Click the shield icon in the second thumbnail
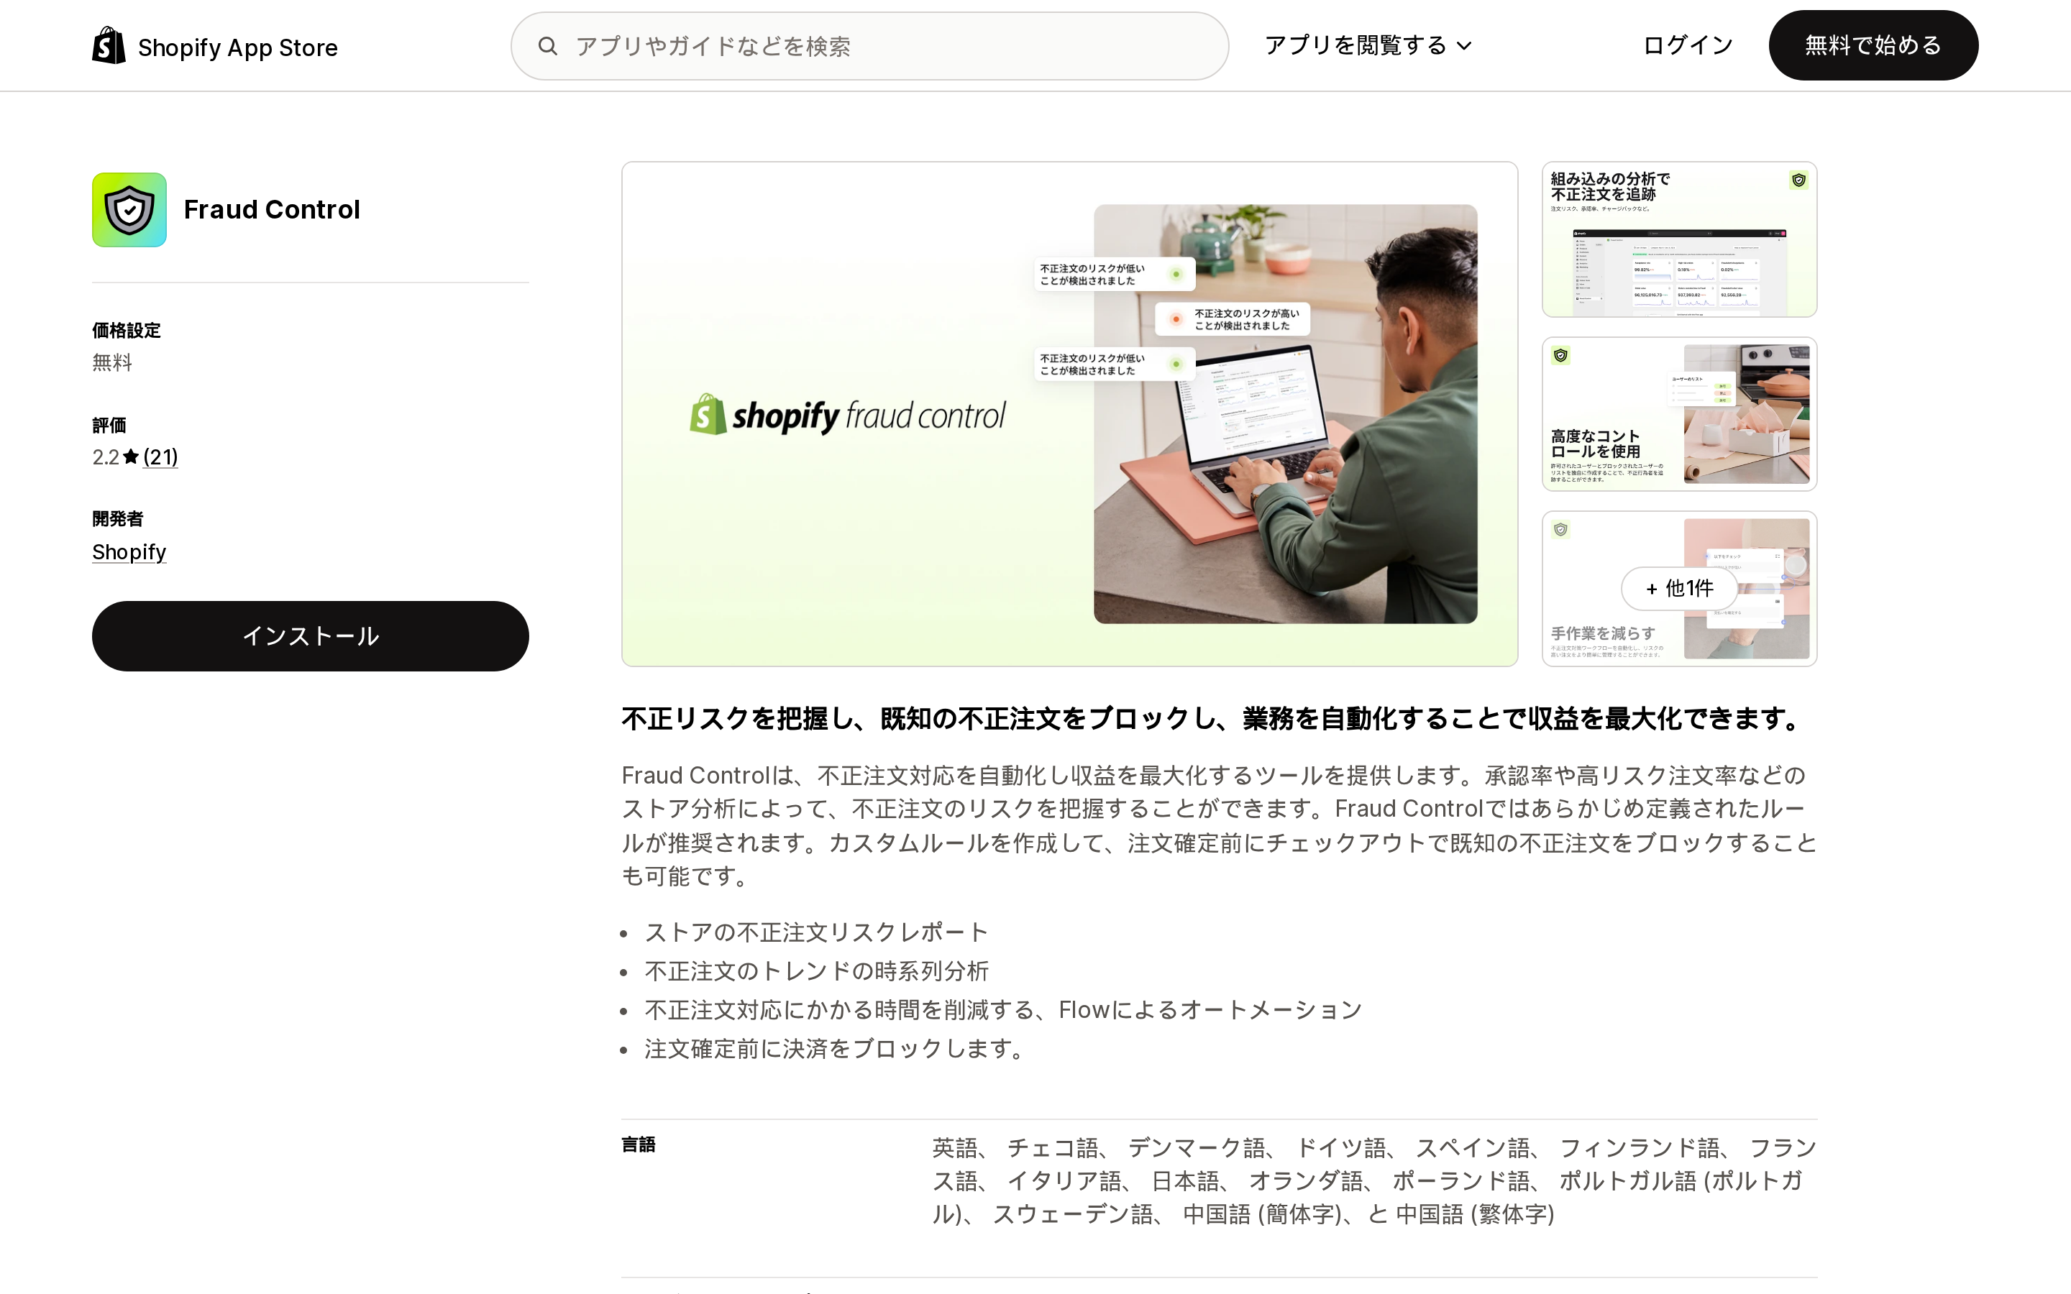 (1561, 355)
